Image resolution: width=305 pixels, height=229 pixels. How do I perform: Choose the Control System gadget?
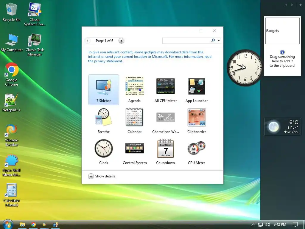tap(135, 152)
